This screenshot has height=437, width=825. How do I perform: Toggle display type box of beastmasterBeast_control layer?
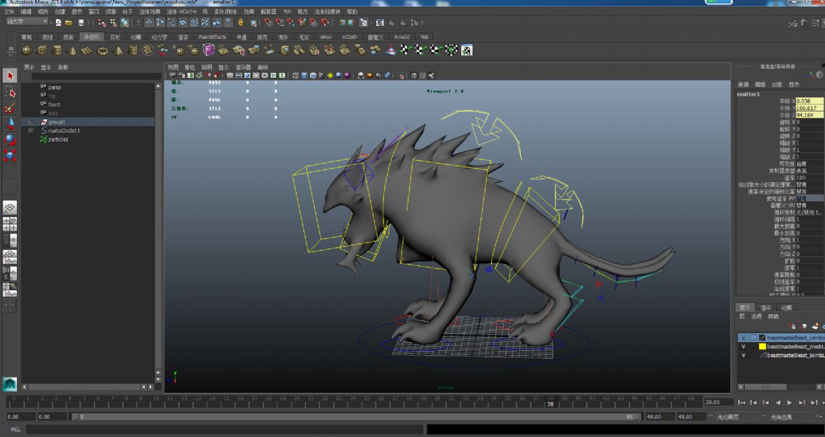point(753,338)
